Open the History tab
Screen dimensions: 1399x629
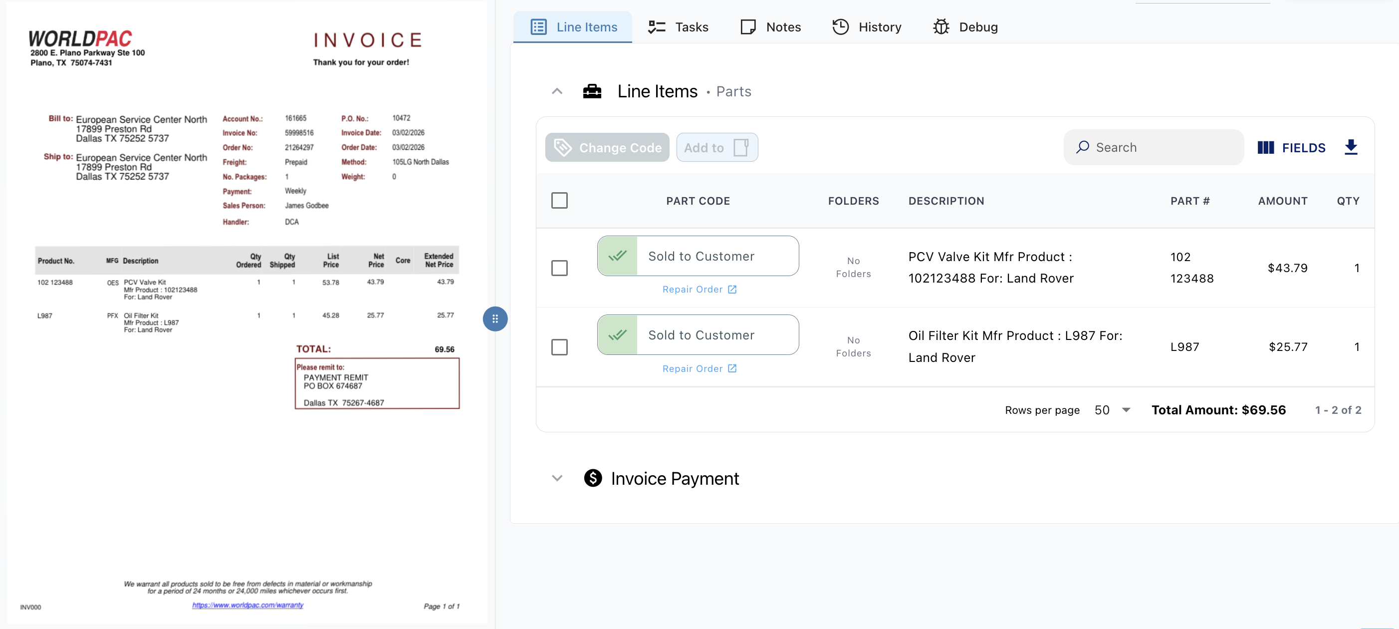click(867, 26)
